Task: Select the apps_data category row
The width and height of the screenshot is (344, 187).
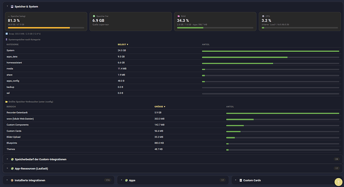Action: [x=173, y=57]
